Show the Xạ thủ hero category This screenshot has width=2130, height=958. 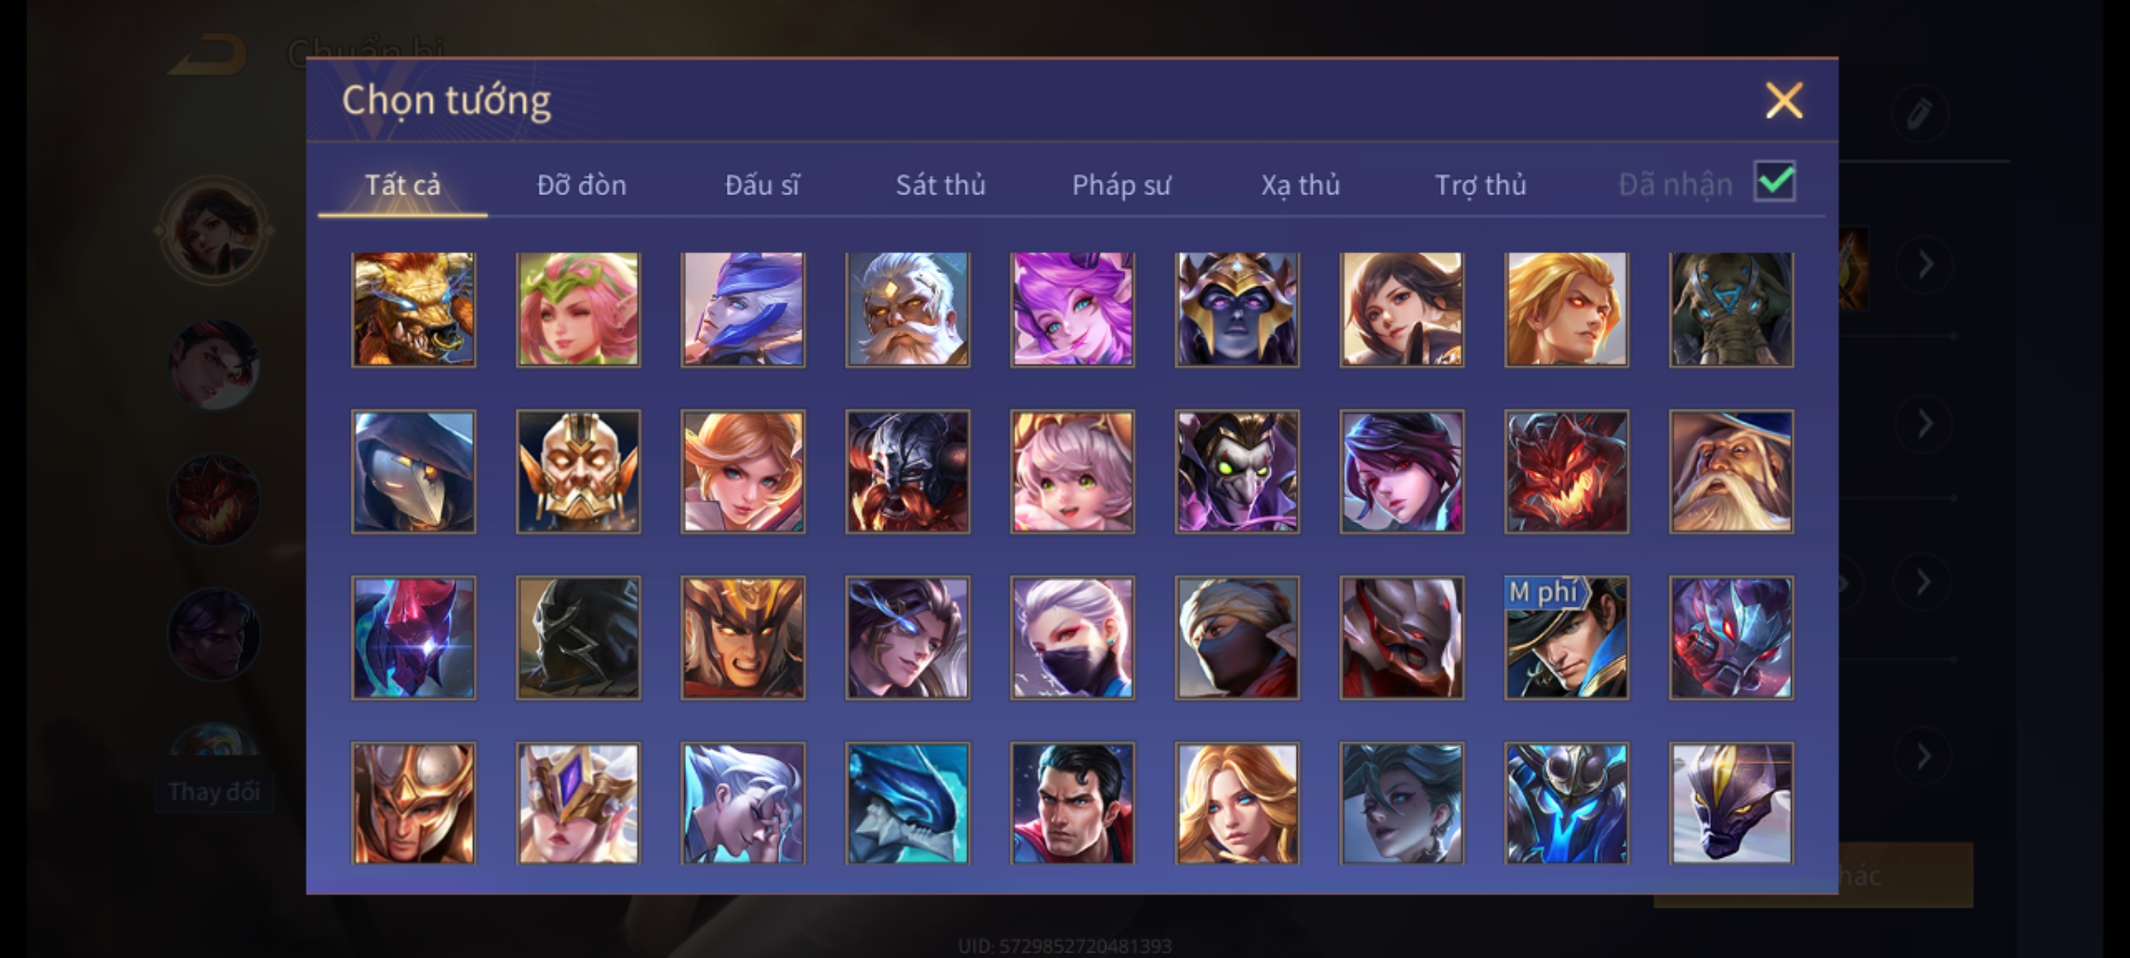[1301, 185]
